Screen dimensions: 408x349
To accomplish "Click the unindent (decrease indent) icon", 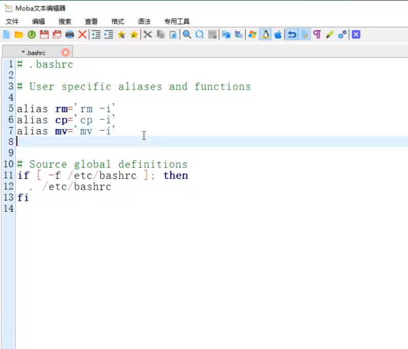I will point(96,35).
